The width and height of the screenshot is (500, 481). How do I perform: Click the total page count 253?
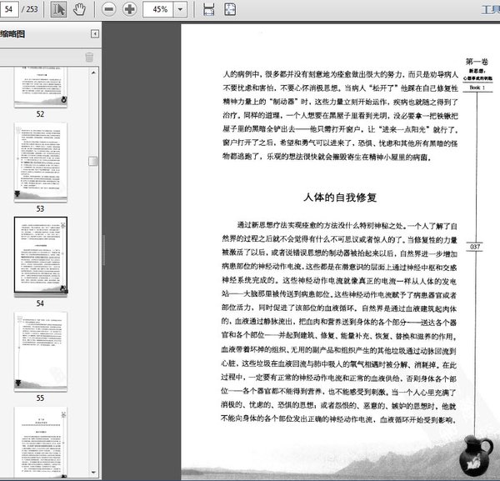[x=32, y=9]
